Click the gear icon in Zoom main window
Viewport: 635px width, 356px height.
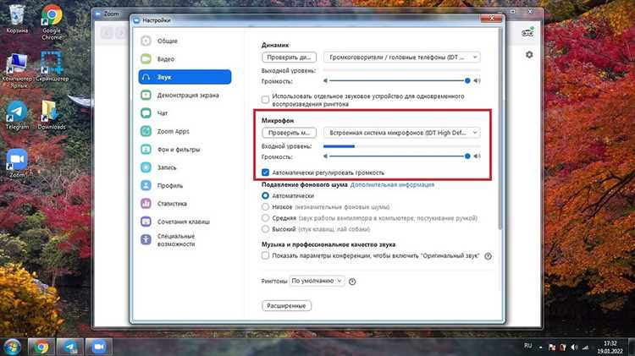pos(529,55)
